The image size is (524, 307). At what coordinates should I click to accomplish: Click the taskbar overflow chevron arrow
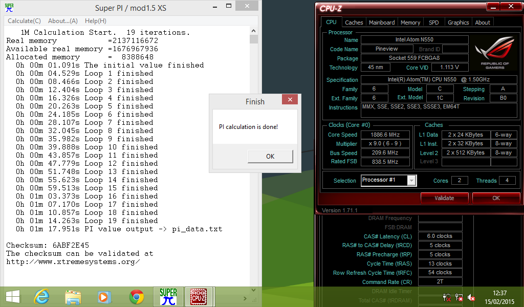click(245, 298)
